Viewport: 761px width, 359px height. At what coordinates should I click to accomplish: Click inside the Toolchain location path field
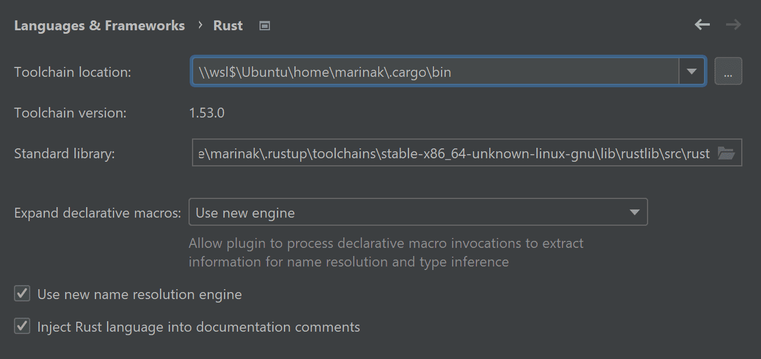click(x=435, y=72)
